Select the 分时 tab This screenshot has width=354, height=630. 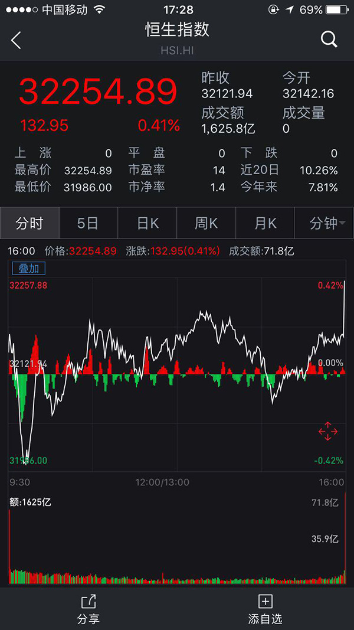[29, 223]
